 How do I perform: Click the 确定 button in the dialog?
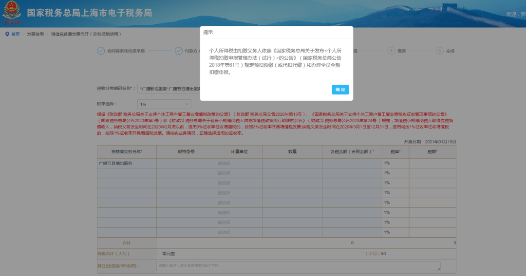pos(340,90)
